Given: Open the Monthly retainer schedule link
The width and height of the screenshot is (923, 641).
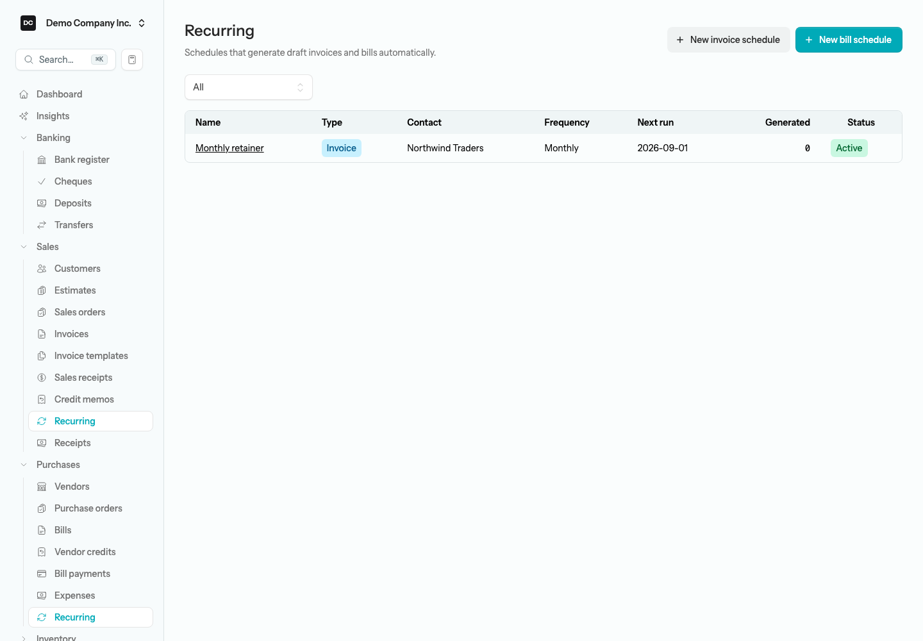Looking at the screenshot, I should [x=229, y=148].
